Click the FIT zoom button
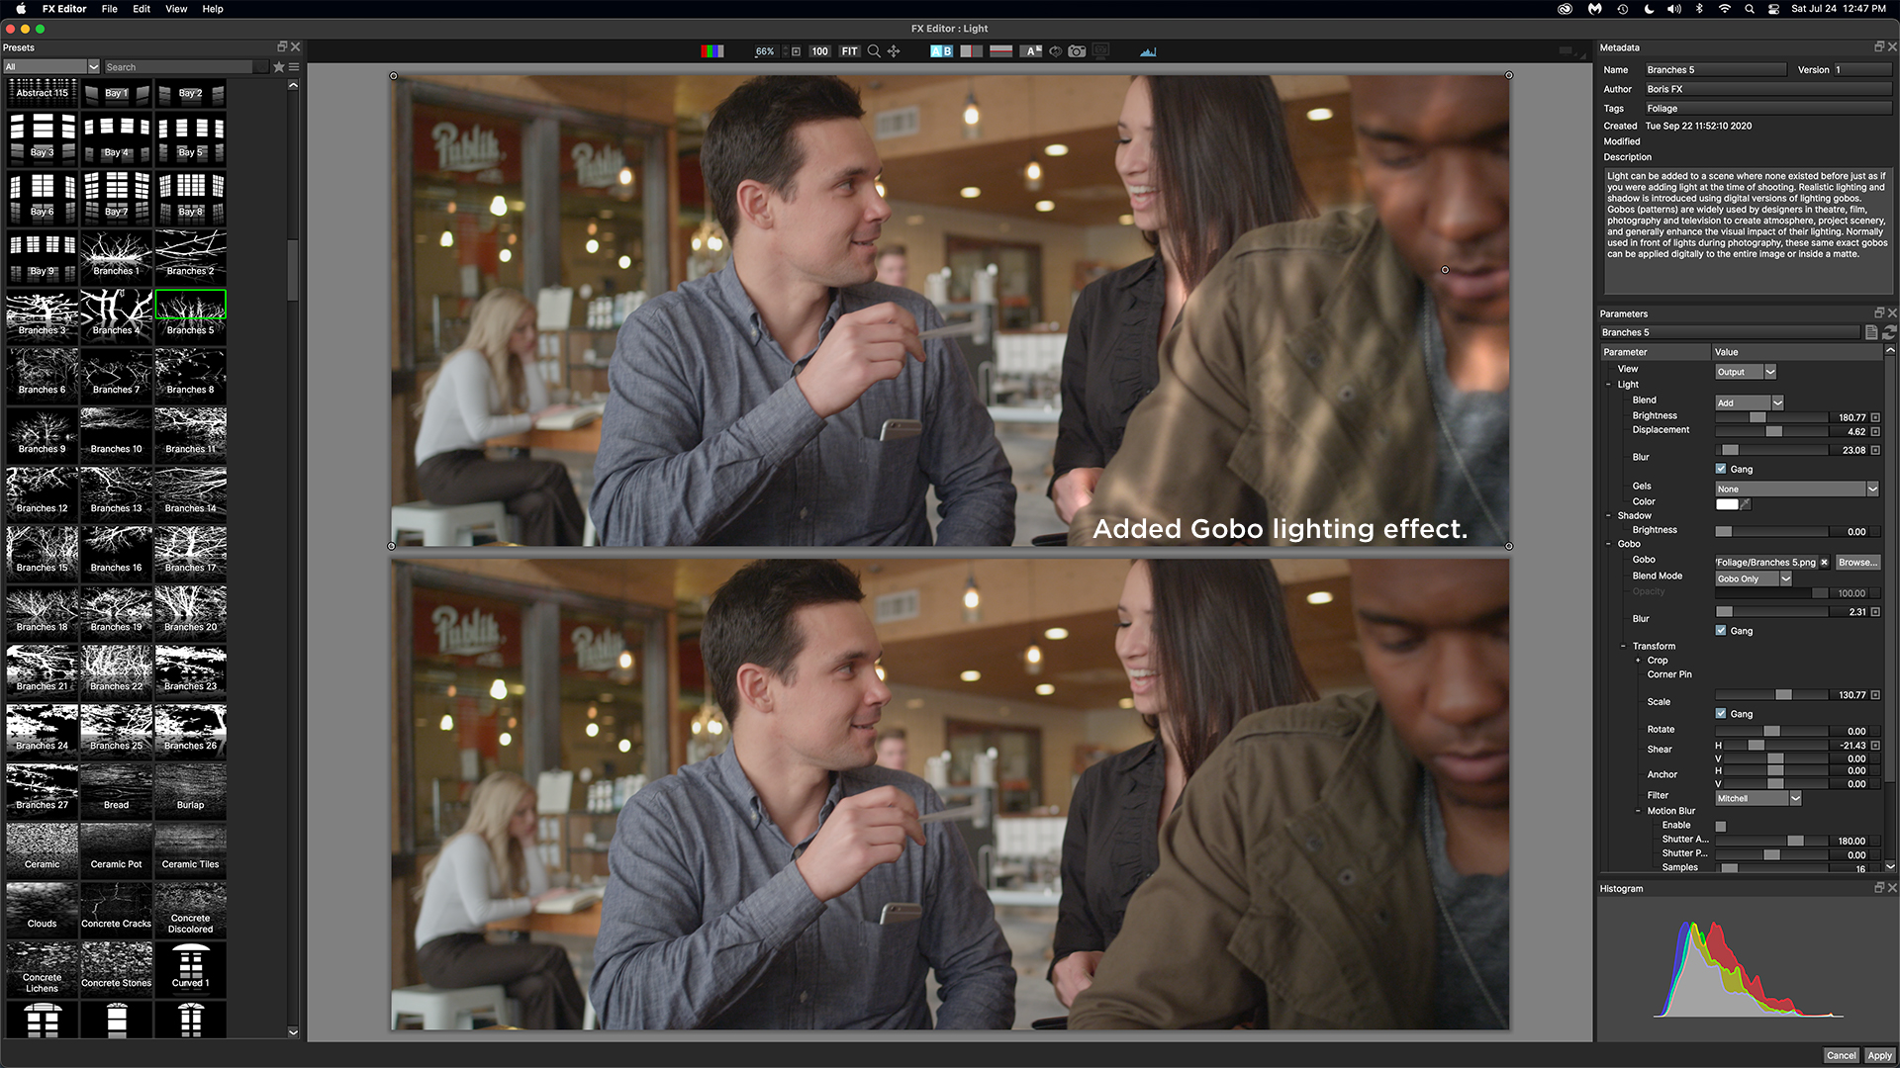This screenshot has height=1068, width=1900. point(849,51)
